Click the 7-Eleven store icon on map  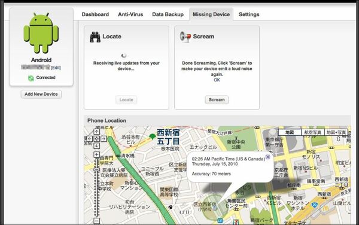pyautogui.click(x=236, y=222)
